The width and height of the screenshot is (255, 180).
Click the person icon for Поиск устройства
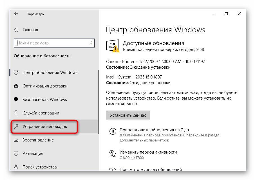[x=16, y=167]
